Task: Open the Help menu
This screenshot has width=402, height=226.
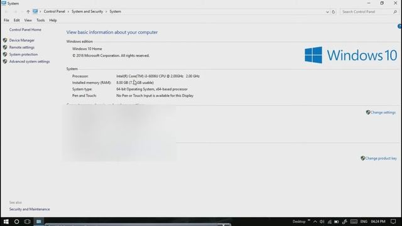Action: (x=53, y=20)
